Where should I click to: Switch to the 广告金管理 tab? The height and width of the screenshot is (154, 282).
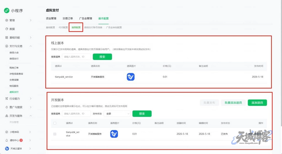[86, 18]
